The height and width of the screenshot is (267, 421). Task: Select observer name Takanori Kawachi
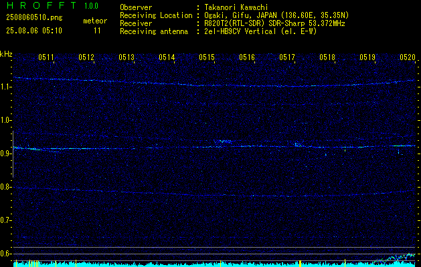pyautogui.click(x=236, y=7)
